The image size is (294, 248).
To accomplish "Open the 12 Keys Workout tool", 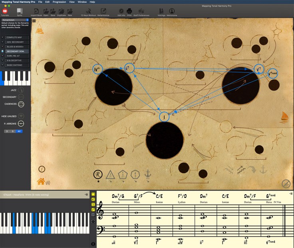I will 88,11.
